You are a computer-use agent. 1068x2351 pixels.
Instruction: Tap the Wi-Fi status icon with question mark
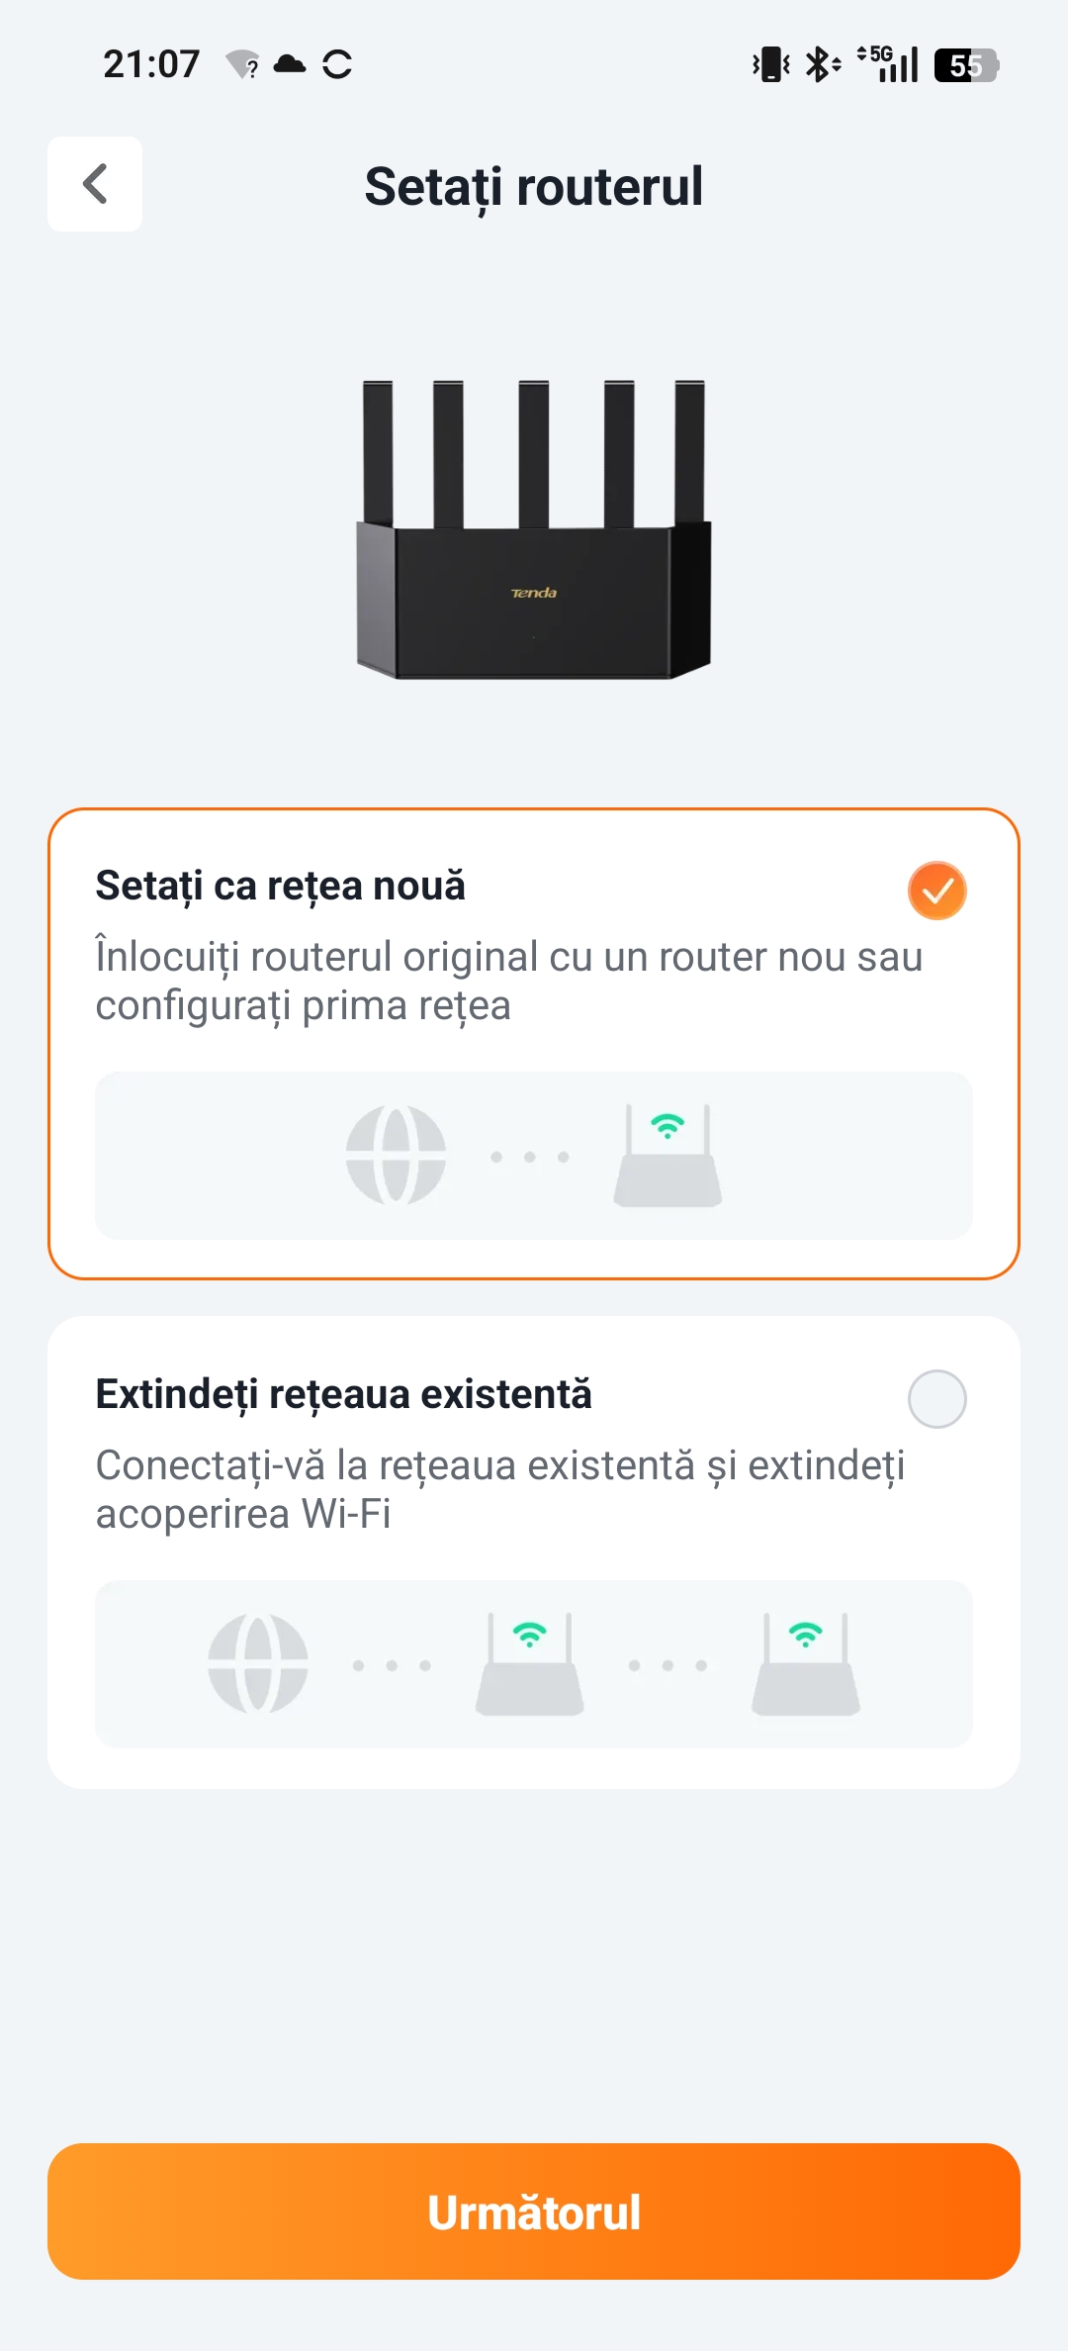[243, 65]
